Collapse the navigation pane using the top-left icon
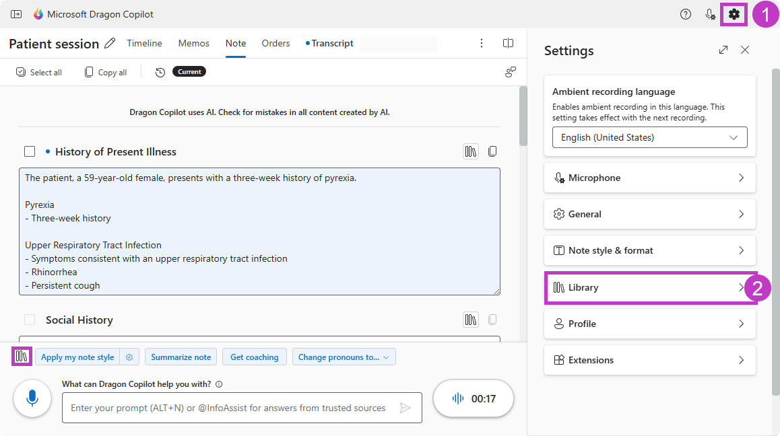This screenshot has height=436, width=780. pyautogui.click(x=17, y=13)
